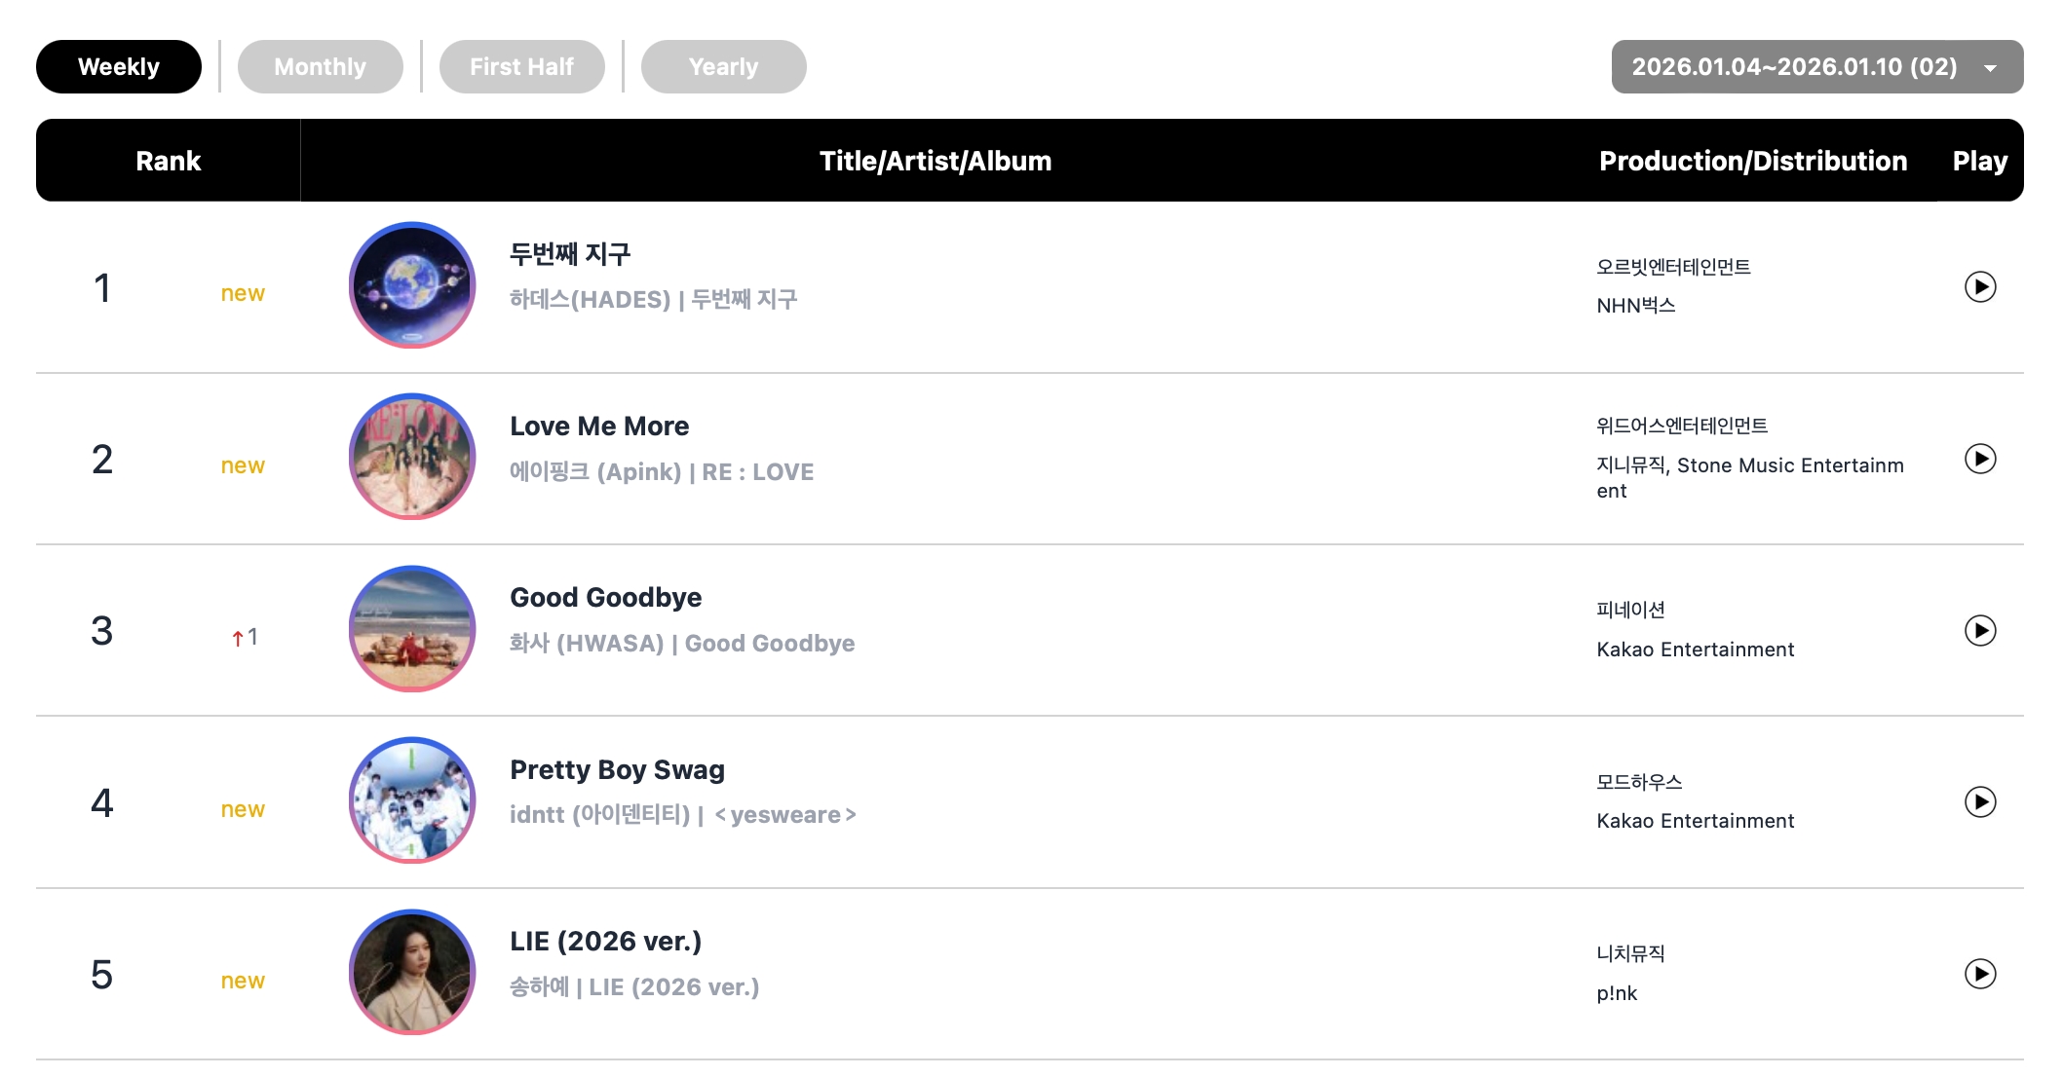Play Love Me More by Apink
This screenshot has width=2063, height=1077.
[x=1979, y=459]
